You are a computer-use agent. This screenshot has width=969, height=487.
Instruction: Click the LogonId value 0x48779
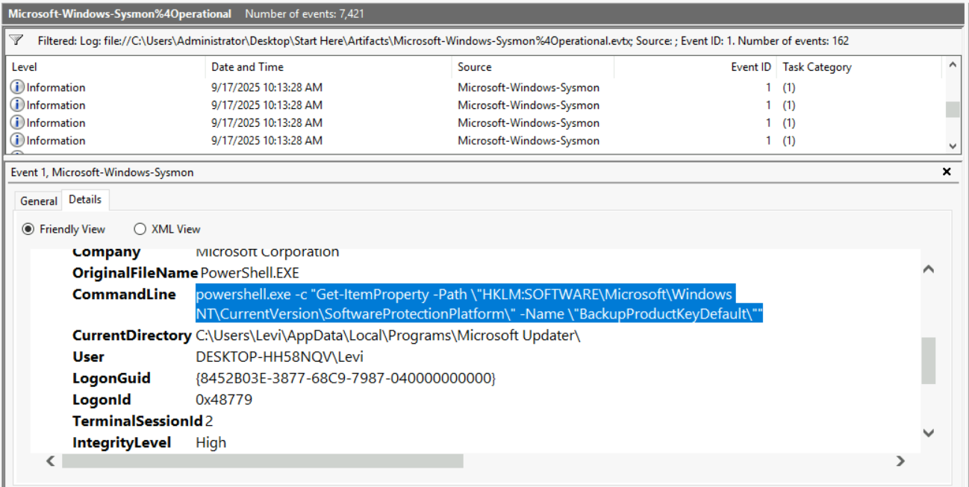pos(224,400)
